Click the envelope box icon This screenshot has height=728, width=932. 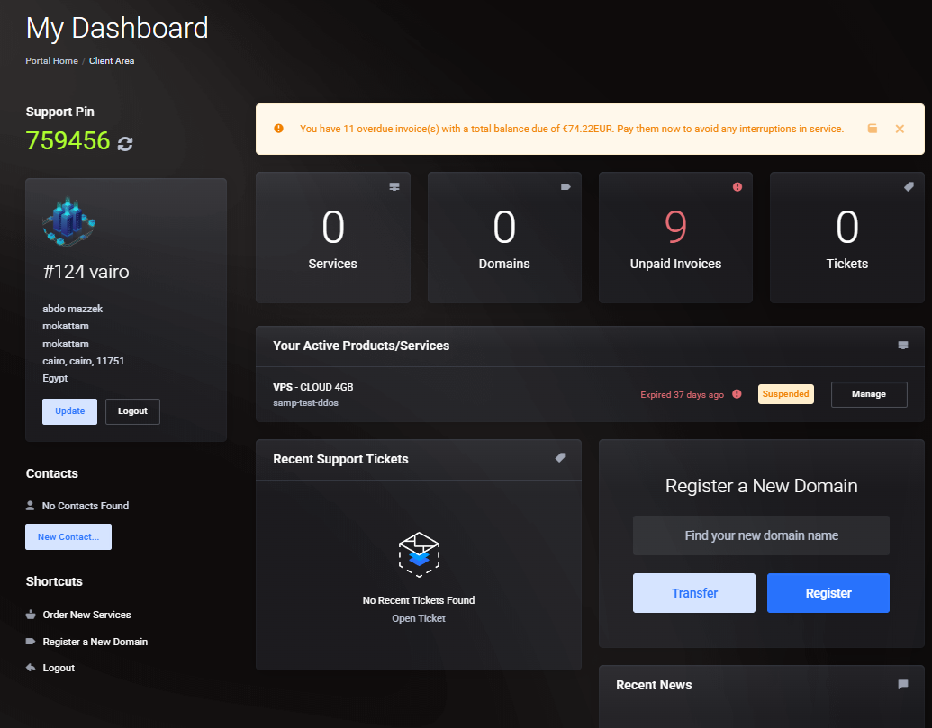coord(419,554)
